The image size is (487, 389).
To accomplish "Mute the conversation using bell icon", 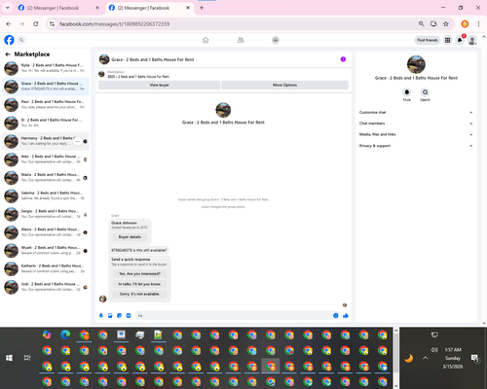I will pos(407,92).
